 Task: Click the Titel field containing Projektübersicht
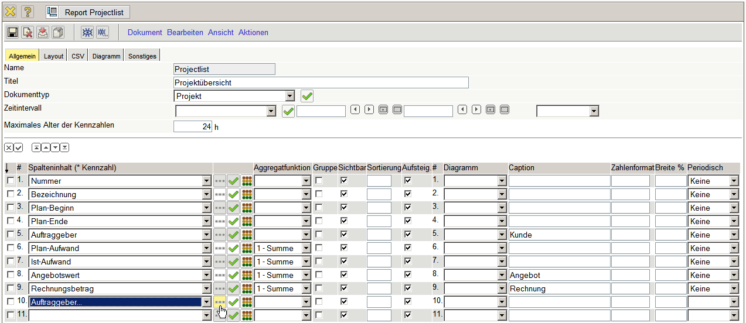321,83
